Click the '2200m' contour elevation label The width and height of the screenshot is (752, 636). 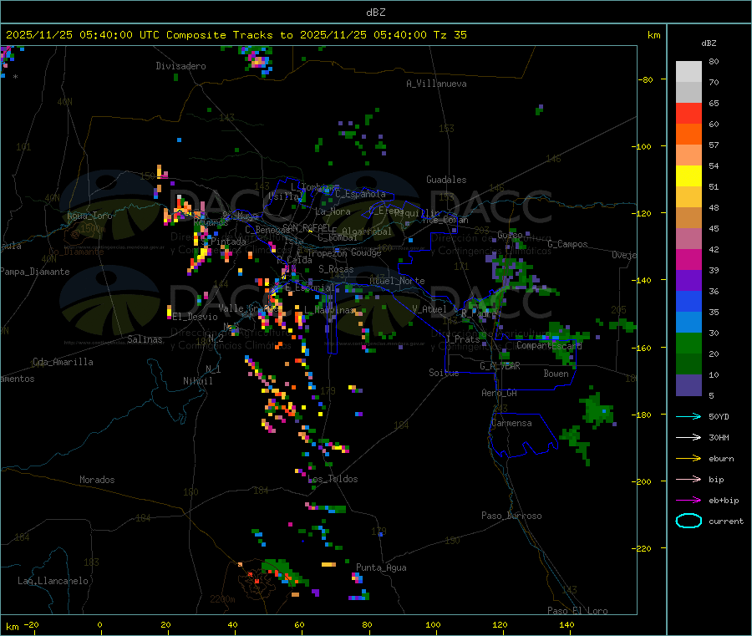(222, 599)
